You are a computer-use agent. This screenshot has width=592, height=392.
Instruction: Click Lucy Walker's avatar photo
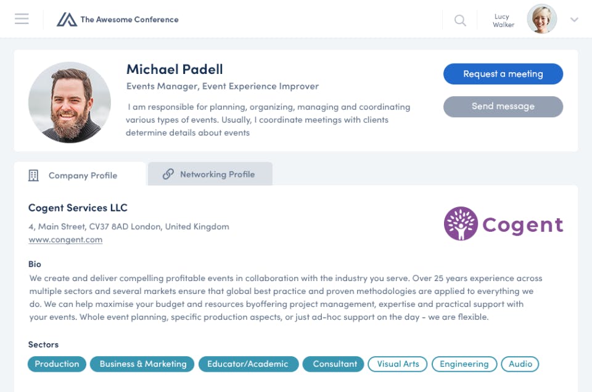coord(541,20)
